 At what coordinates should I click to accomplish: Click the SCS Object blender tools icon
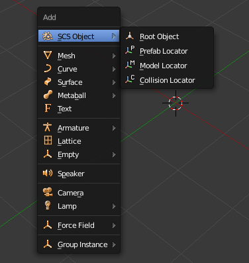click(48, 36)
